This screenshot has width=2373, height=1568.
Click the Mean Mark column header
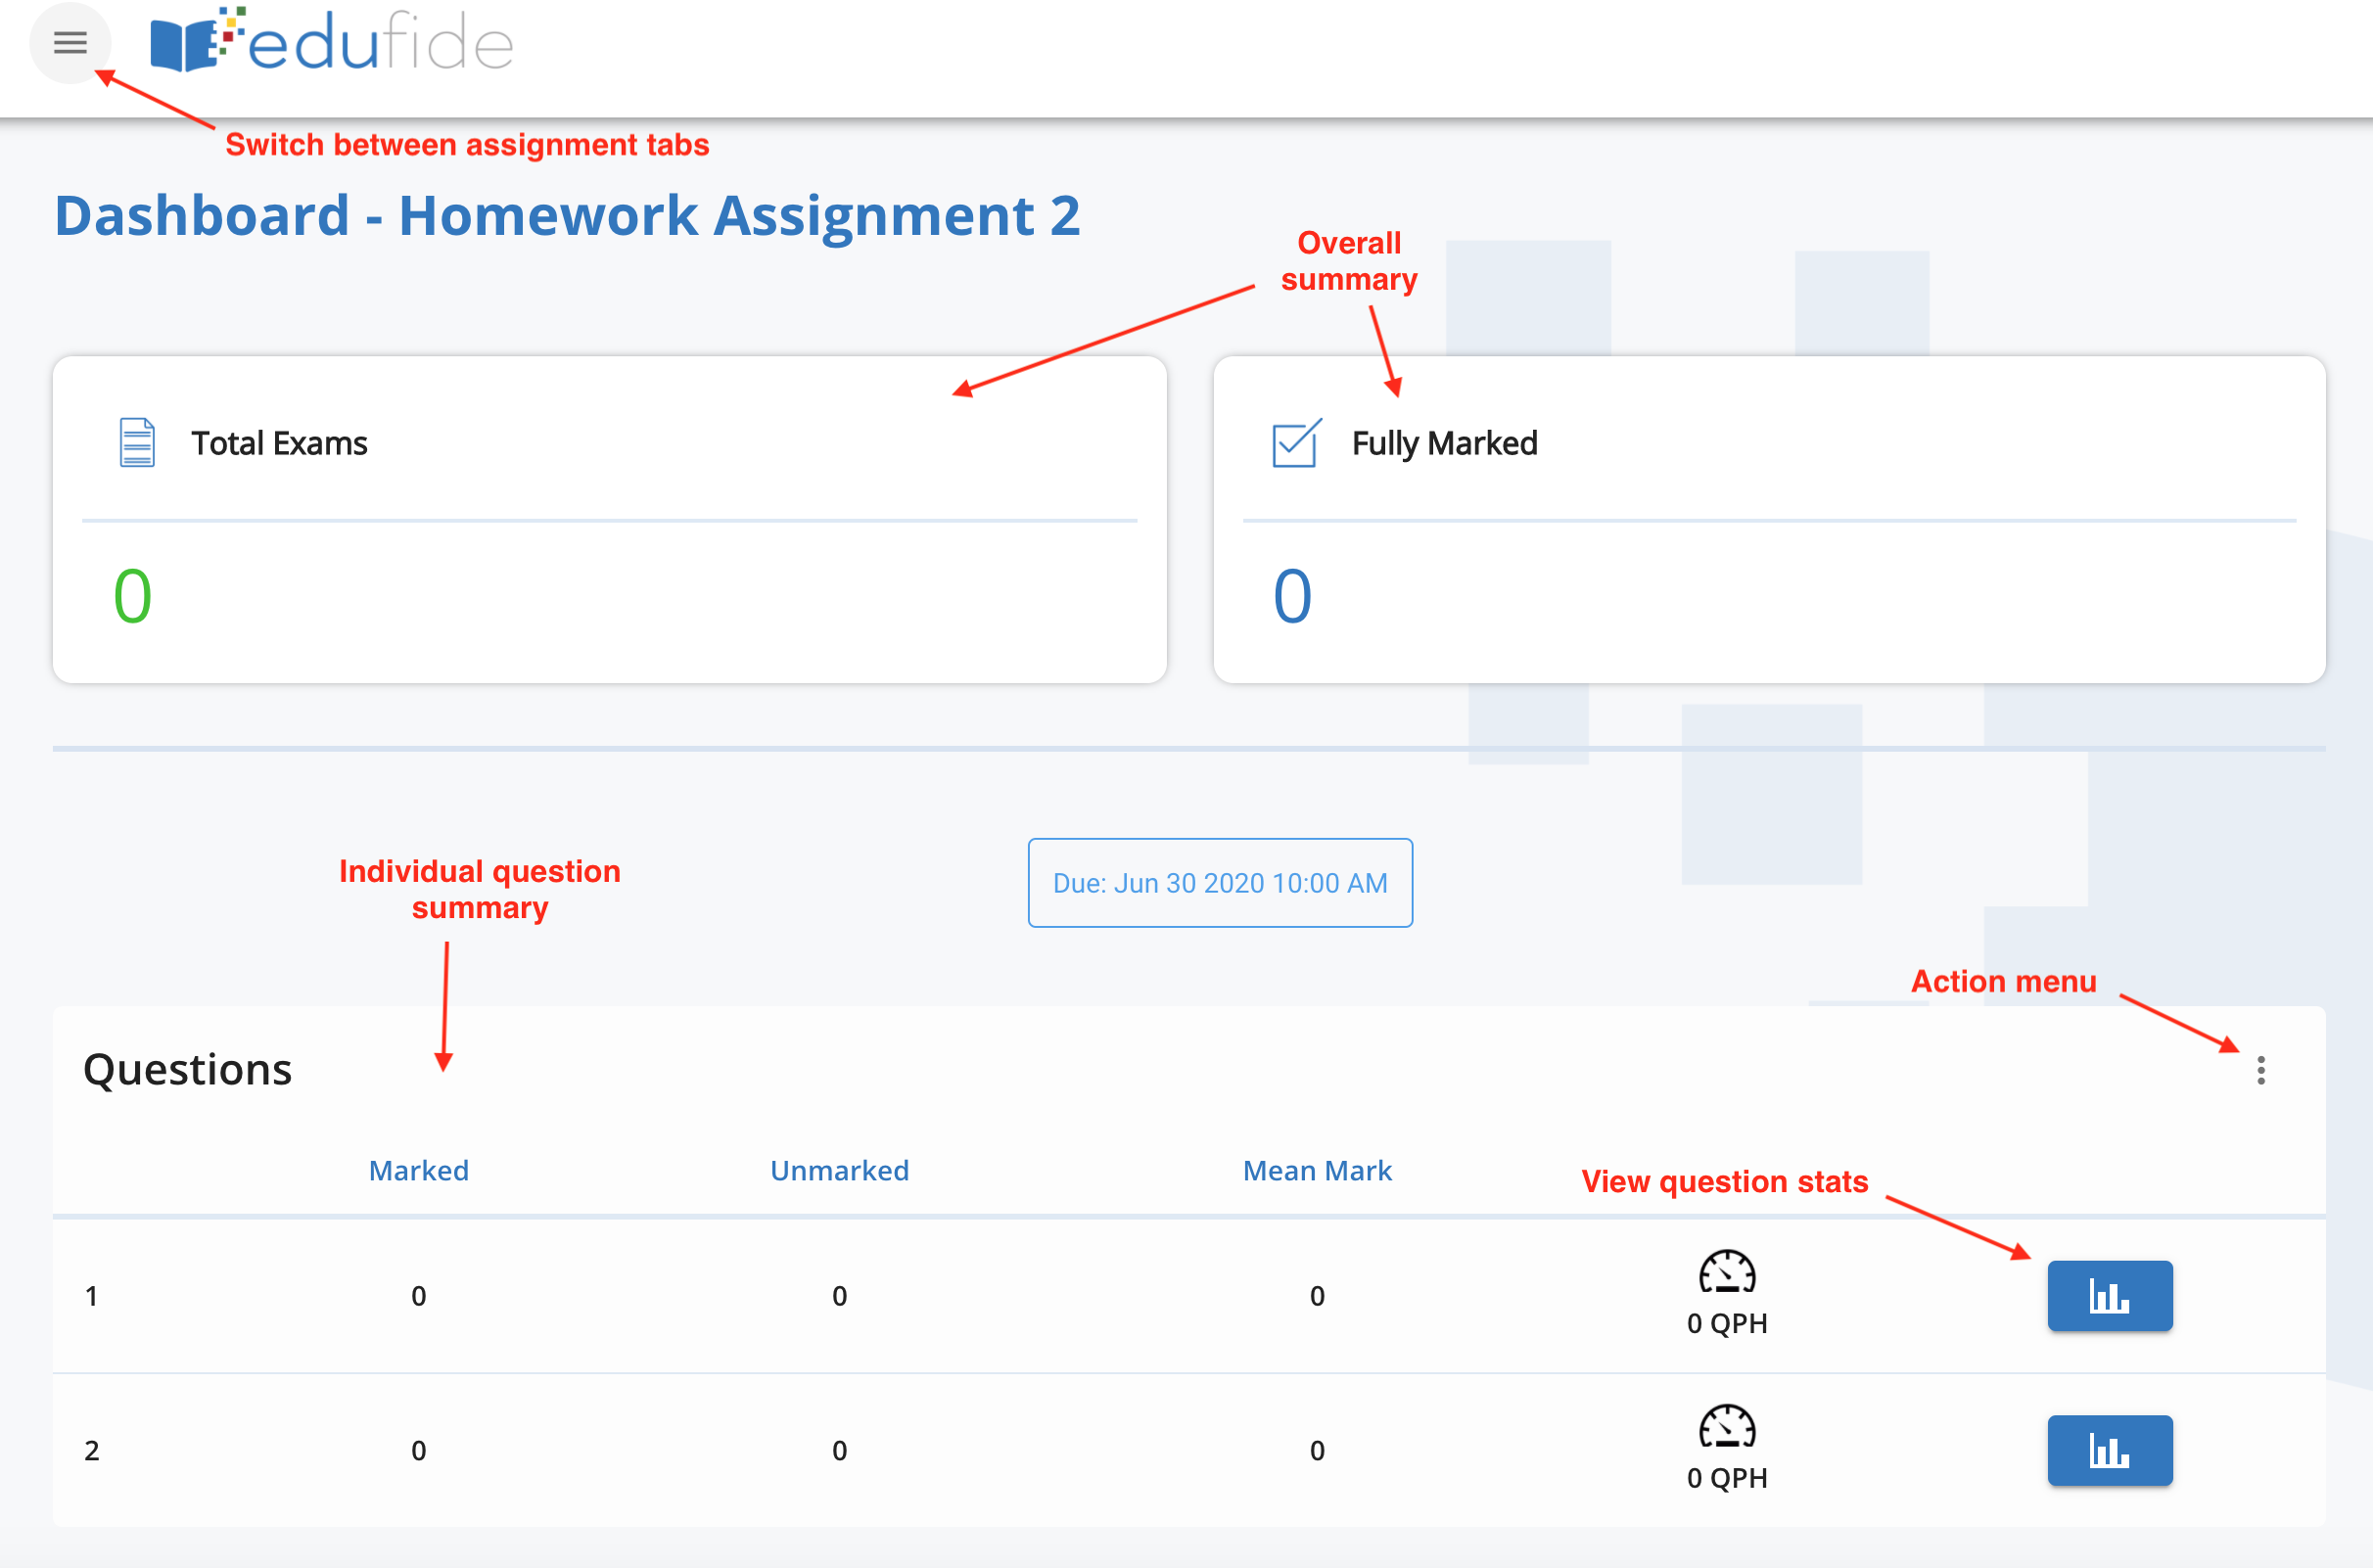click(1316, 1170)
